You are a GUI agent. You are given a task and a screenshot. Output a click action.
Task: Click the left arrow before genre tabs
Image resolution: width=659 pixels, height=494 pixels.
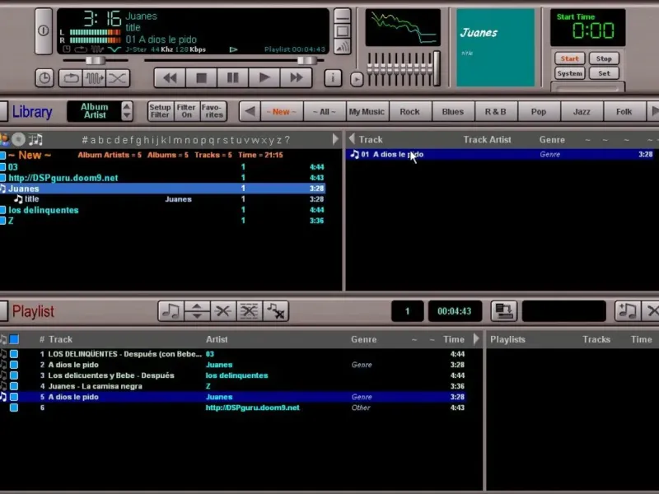point(250,111)
